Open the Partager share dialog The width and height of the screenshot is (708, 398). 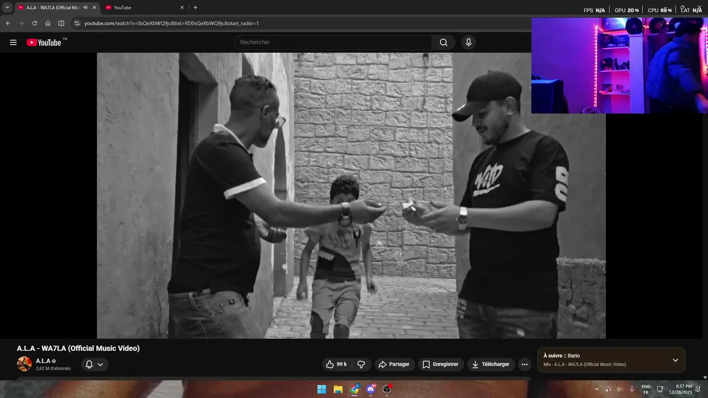point(394,364)
